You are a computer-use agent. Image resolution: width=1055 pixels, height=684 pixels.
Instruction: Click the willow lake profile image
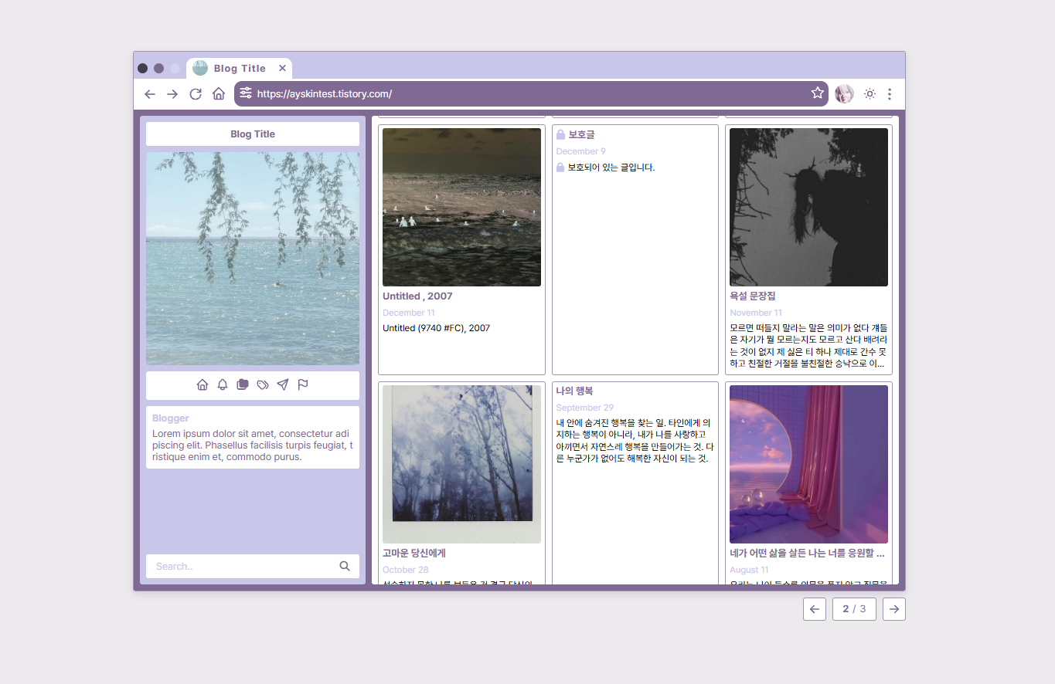point(253,259)
